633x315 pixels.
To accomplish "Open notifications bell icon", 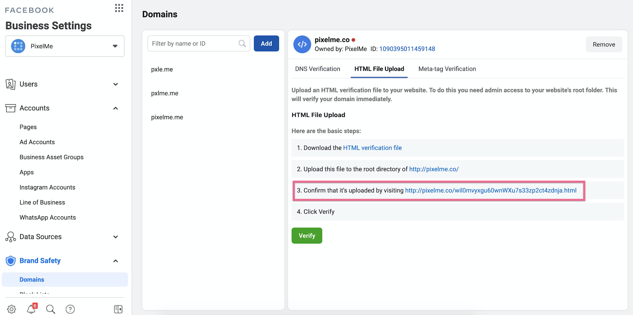I will 31,309.
